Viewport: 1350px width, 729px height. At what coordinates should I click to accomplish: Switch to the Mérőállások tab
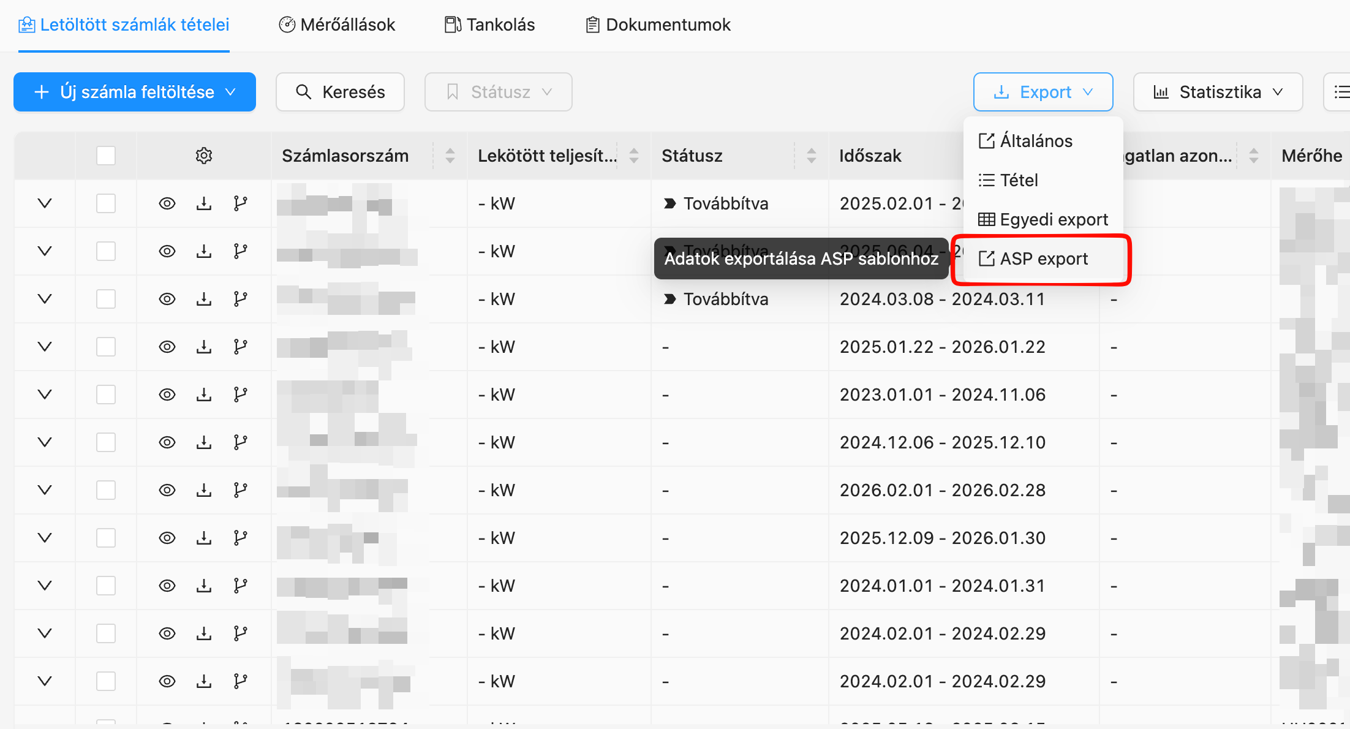coord(337,25)
